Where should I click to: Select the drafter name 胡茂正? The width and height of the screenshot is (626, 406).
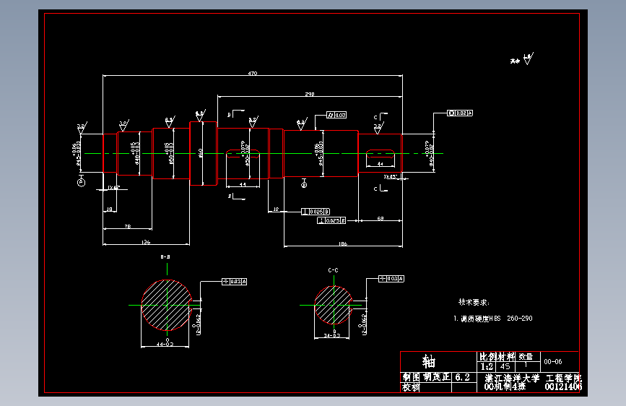point(436,377)
